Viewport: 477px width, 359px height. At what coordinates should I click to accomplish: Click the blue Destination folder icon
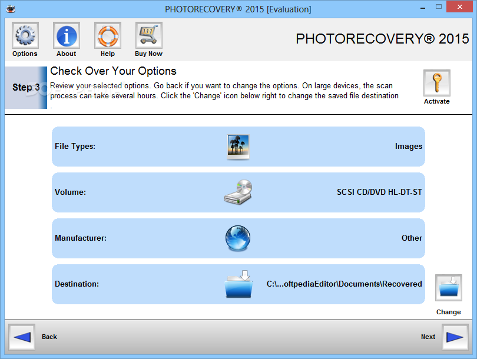(239, 284)
